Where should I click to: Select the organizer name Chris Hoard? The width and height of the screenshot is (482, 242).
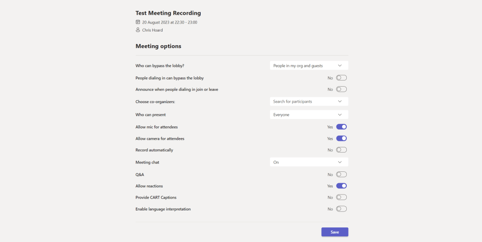pos(152,30)
